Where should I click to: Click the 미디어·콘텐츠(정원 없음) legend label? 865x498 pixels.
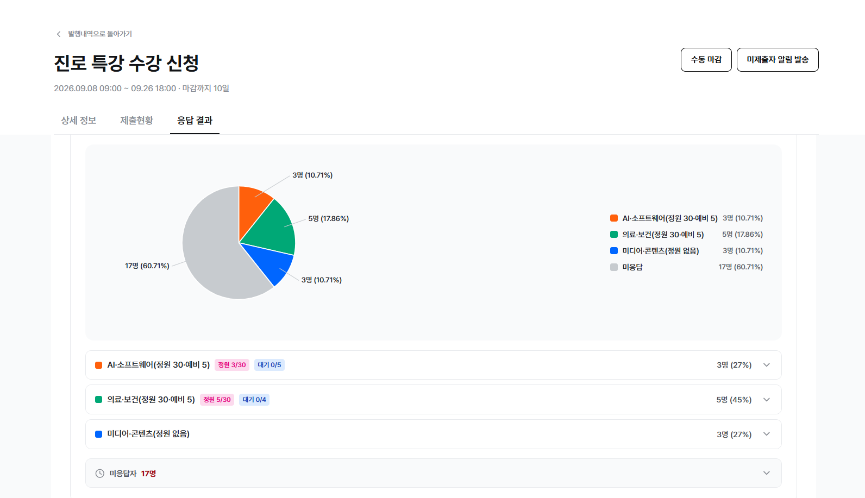[x=661, y=251]
